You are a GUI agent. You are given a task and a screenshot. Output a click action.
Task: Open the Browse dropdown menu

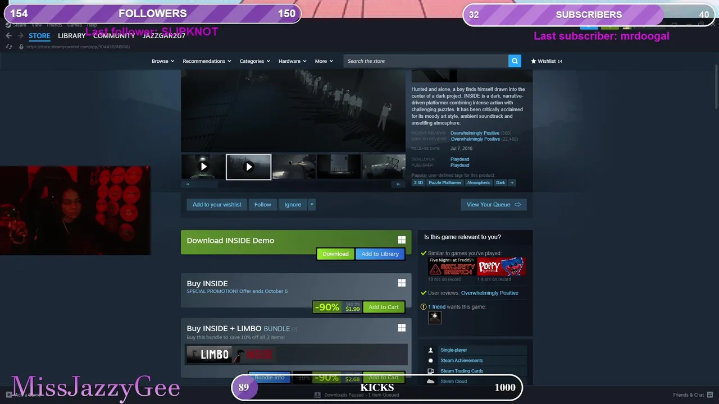tap(163, 61)
